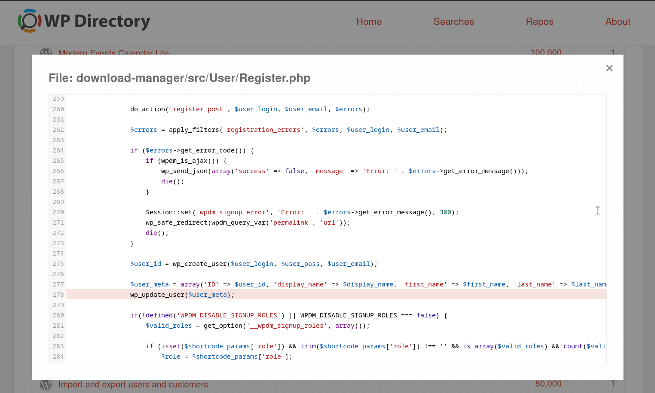Click the WP Directory magnifier logo icon
Screen dimensions: 655x393
(x=29, y=21)
